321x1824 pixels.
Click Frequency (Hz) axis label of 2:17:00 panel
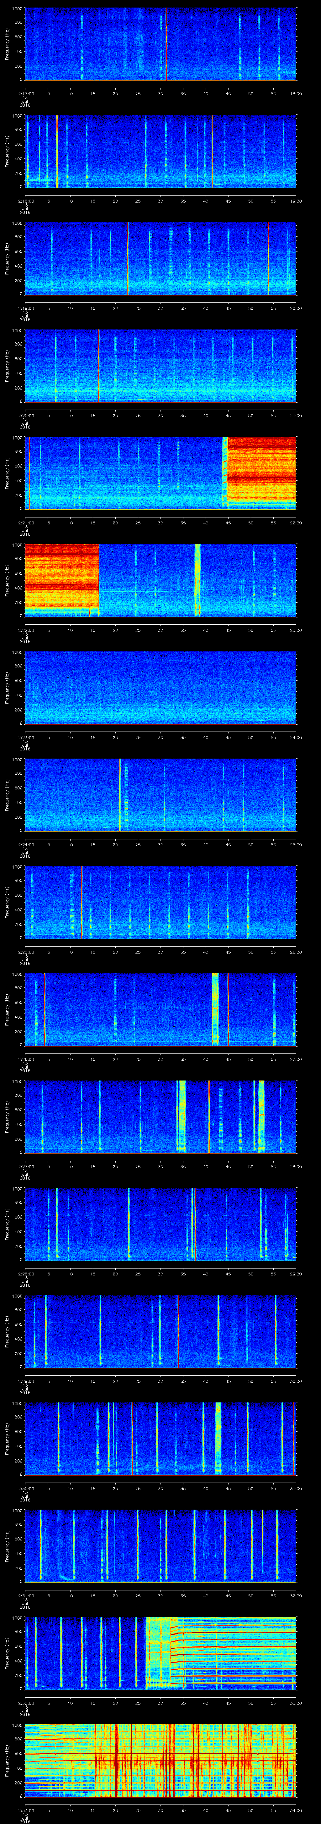pos(7,44)
